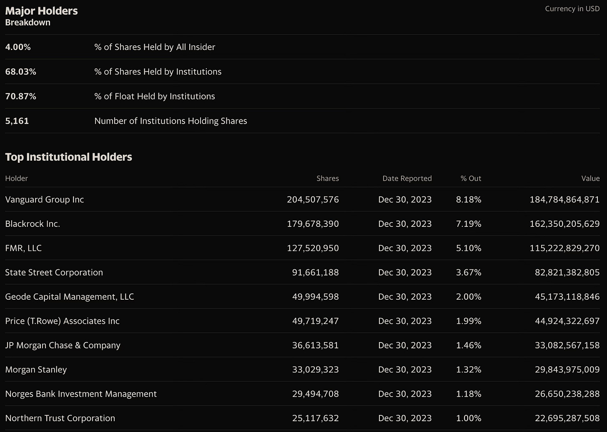Select Blackrock's 7.19% out value
This screenshot has width=607, height=432.
[469, 224]
